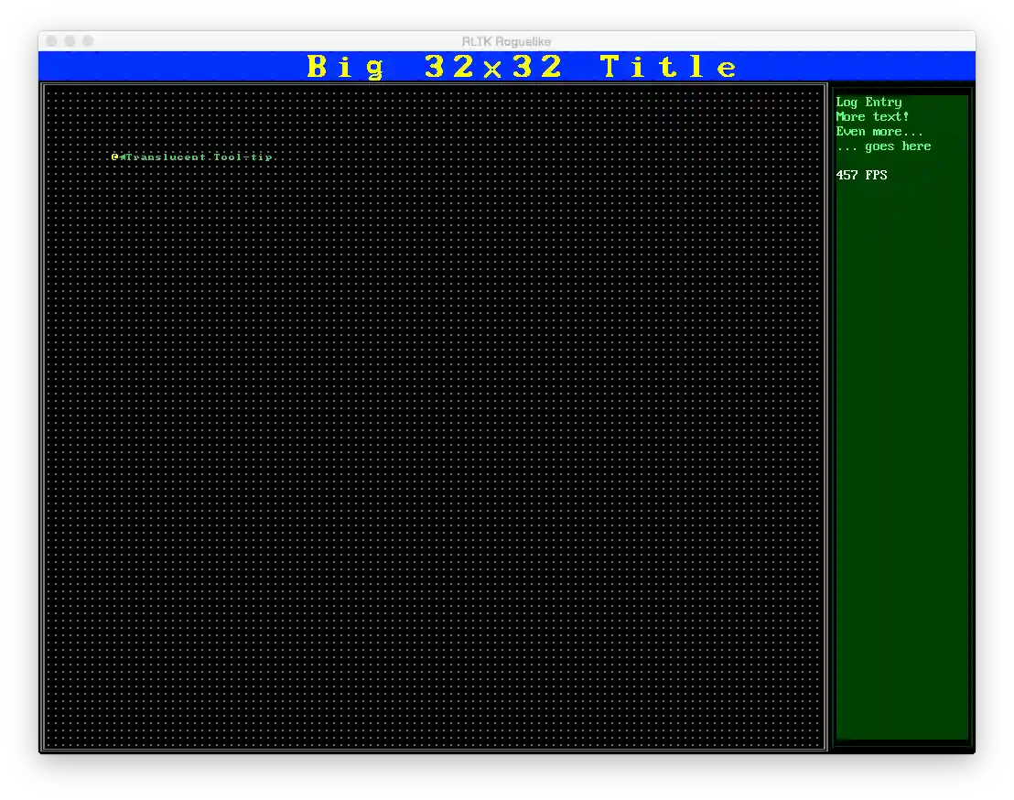Click the tooltip arrow beside the @ glyph
1014x800 pixels.
[x=123, y=157]
